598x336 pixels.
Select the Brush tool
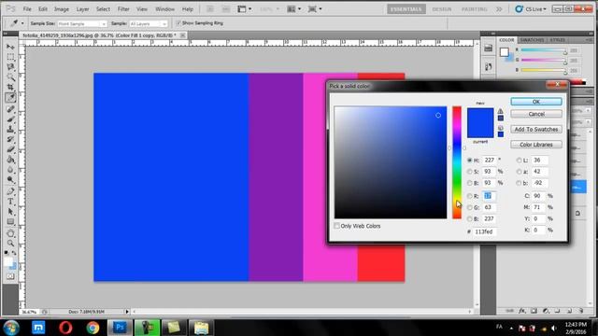(10, 119)
